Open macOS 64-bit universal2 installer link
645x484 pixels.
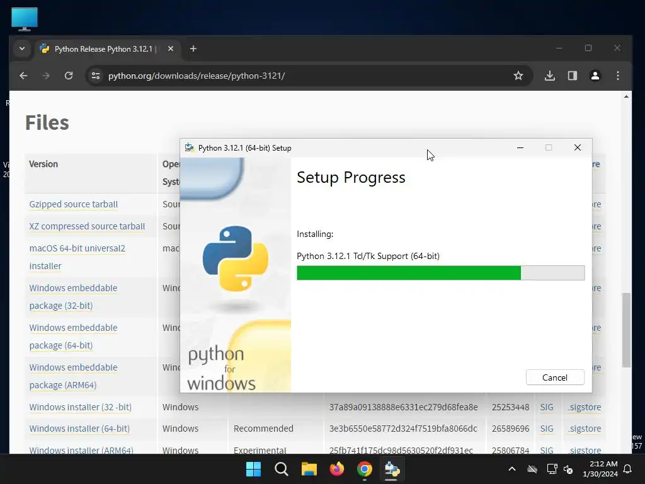pos(77,257)
